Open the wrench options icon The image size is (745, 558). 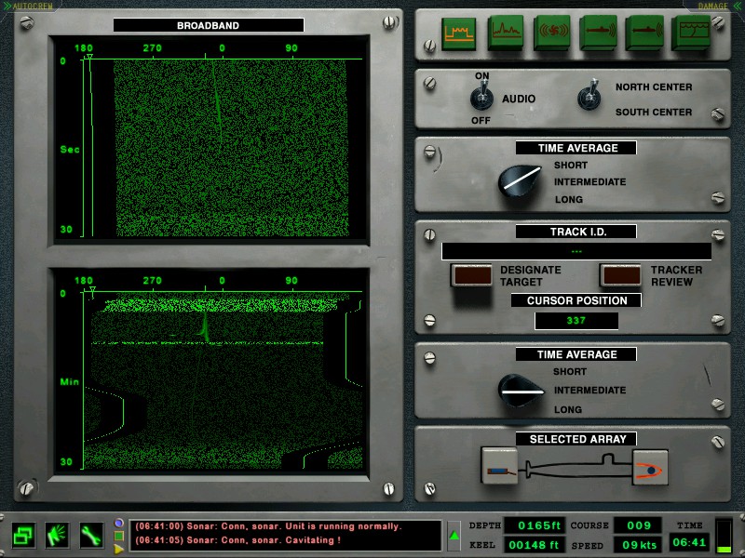[x=91, y=536]
